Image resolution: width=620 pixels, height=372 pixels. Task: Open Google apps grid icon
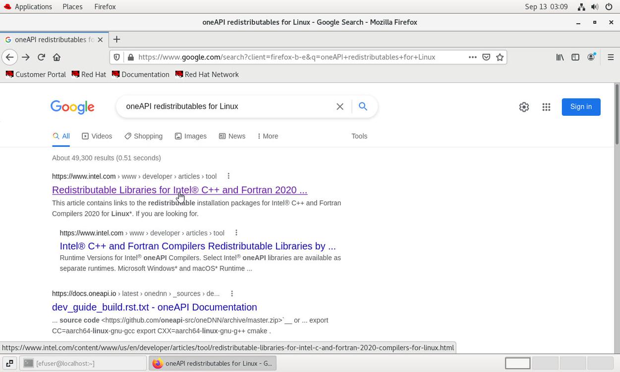coord(546,107)
